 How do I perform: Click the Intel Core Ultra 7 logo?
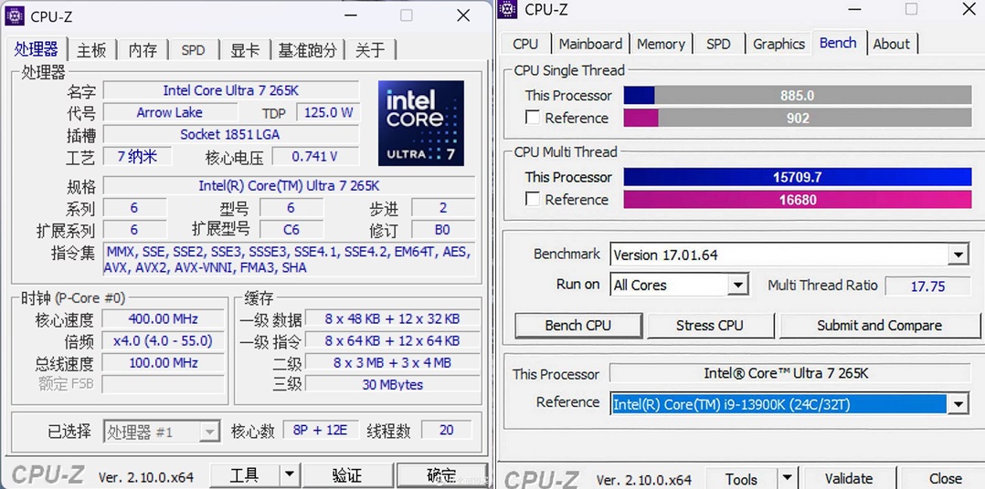click(421, 123)
